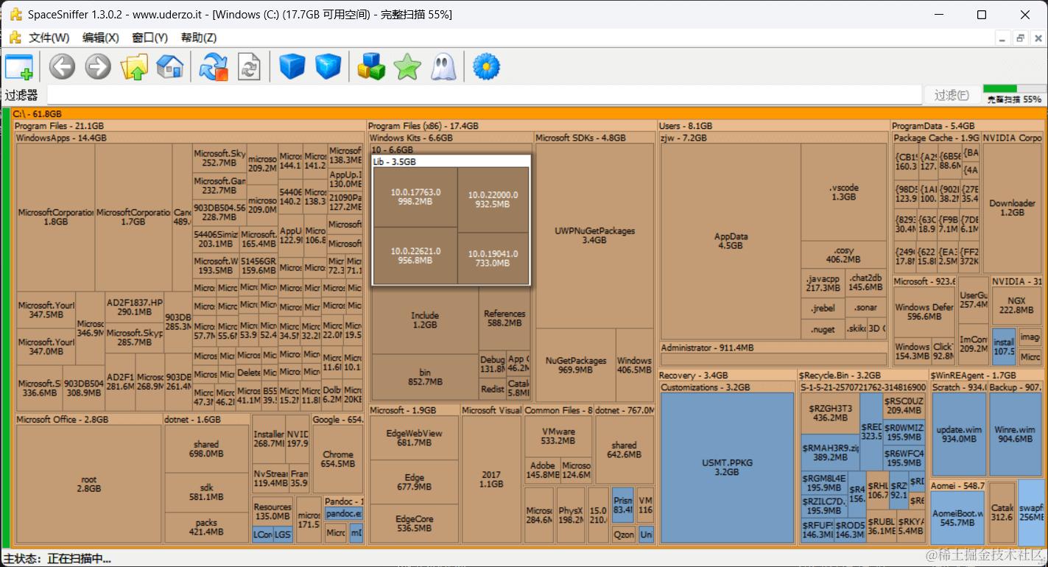Click the file rescan page icon

click(249, 67)
